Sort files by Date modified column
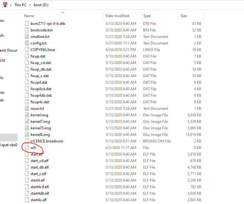 click(x=117, y=16)
